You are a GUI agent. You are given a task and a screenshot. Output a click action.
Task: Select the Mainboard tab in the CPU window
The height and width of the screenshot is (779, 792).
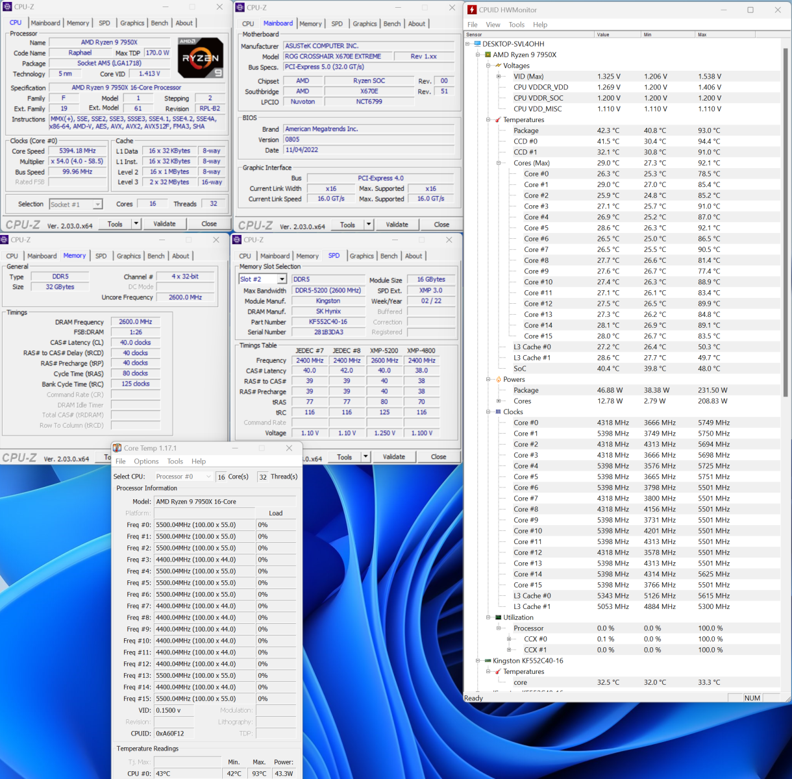click(x=45, y=23)
